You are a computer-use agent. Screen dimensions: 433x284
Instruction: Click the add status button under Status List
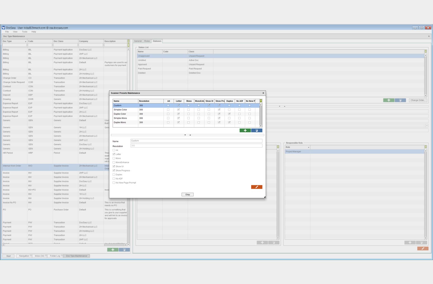[389, 100]
